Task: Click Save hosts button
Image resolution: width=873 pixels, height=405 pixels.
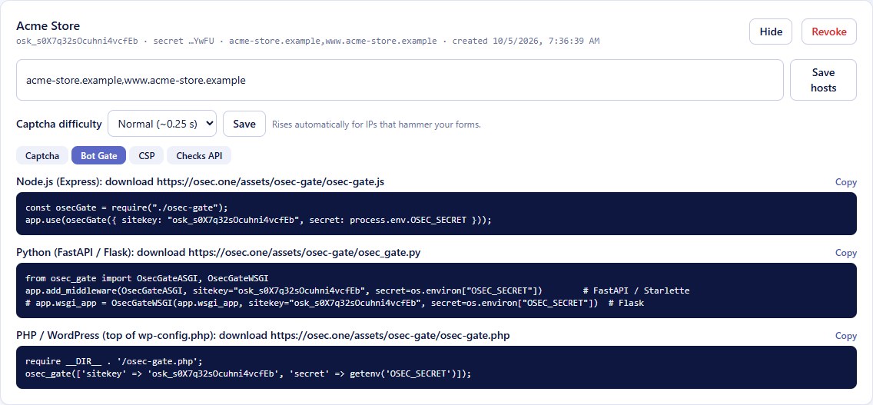Action: (x=823, y=80)
